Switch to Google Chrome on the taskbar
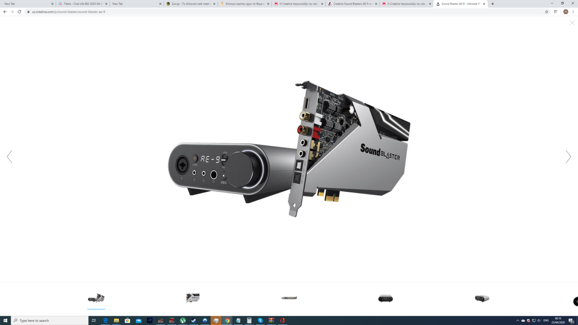Image resolution: width=578 pixels, height=325 pixels. 227,320
